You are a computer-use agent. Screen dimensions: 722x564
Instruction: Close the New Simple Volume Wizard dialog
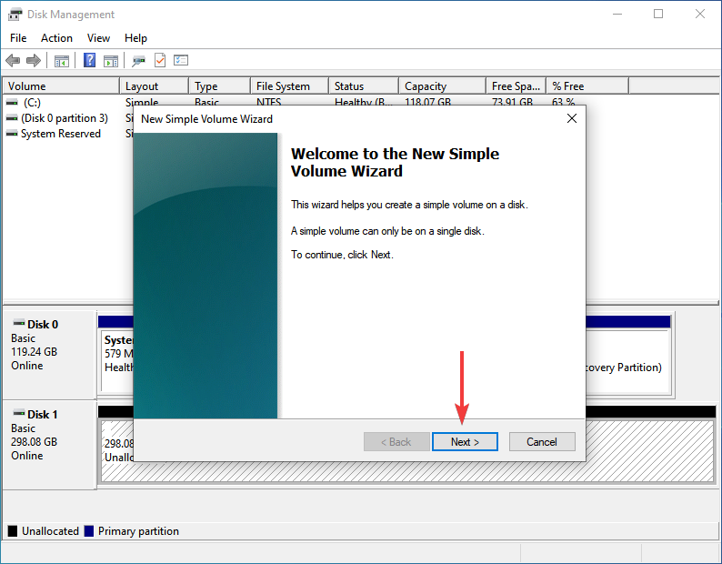pos(572,118)
